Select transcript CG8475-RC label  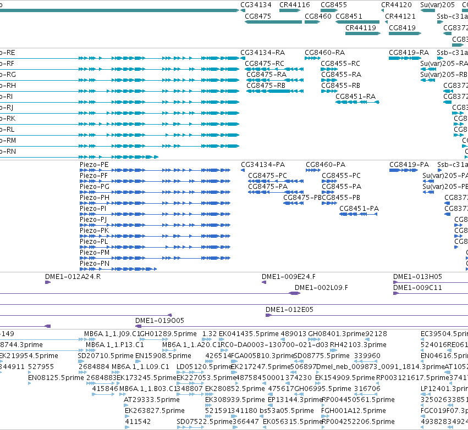click(x=265, y=64)
